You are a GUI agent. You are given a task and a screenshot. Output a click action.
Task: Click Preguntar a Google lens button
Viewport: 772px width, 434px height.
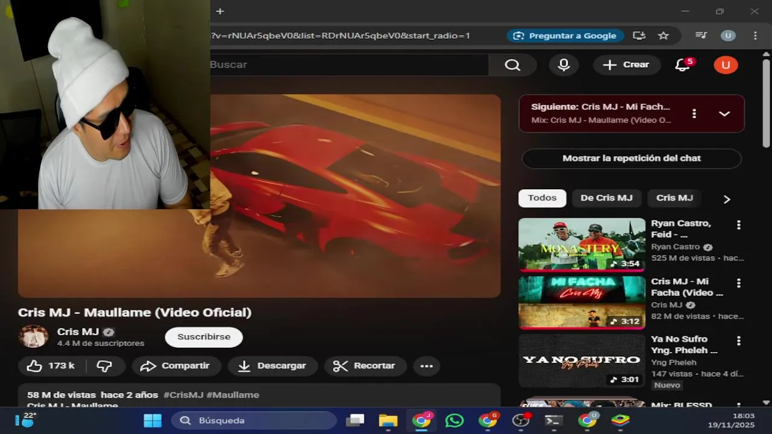tap(565, 36)
